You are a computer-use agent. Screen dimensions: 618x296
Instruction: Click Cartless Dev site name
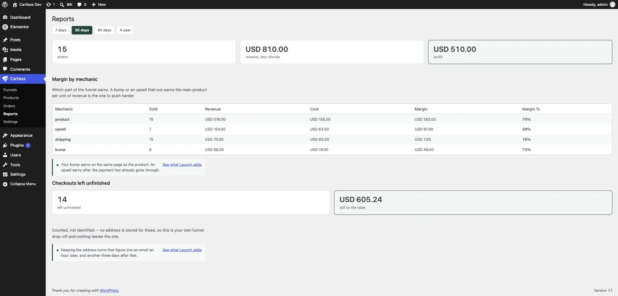click(30, 4)
